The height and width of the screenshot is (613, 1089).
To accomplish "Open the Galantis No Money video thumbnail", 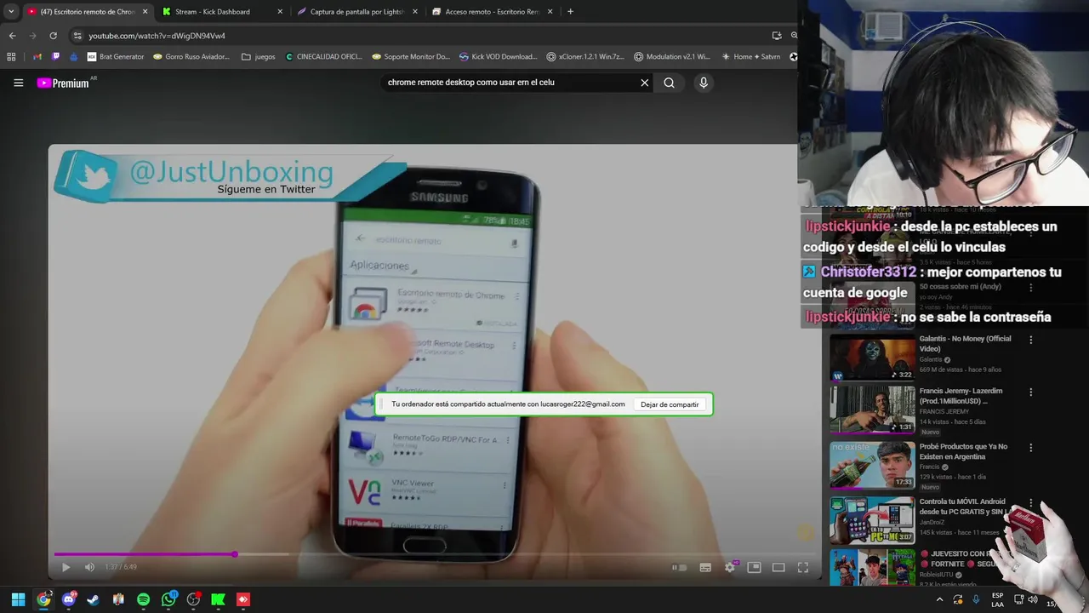I will (x=872, y=357).
